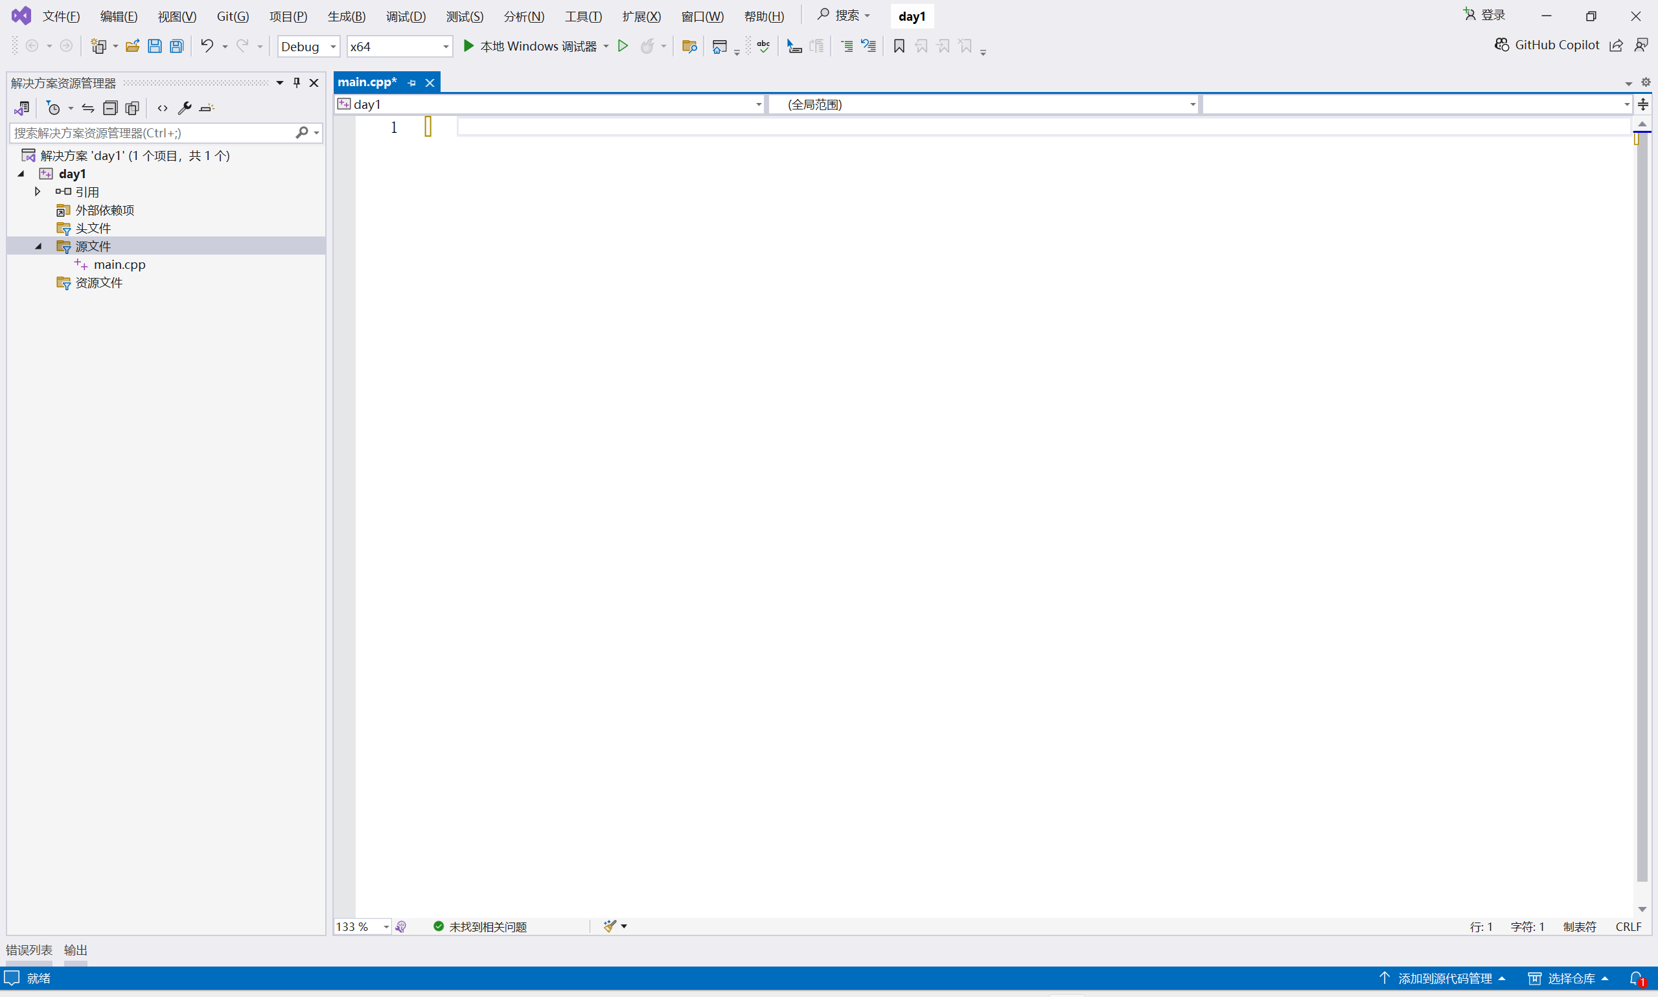This screenshot has height=997, width=1658.
Task: Open the 生成(B) build menu
Action: point(347,16)
